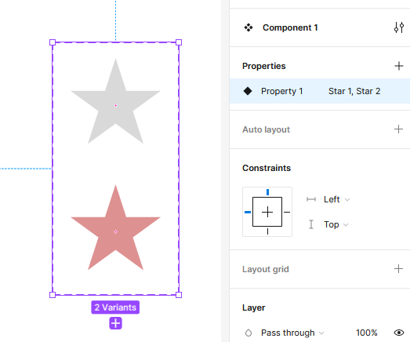Add a layout grid
Viewport: 410px width, 342px height.
coord(398,269)
